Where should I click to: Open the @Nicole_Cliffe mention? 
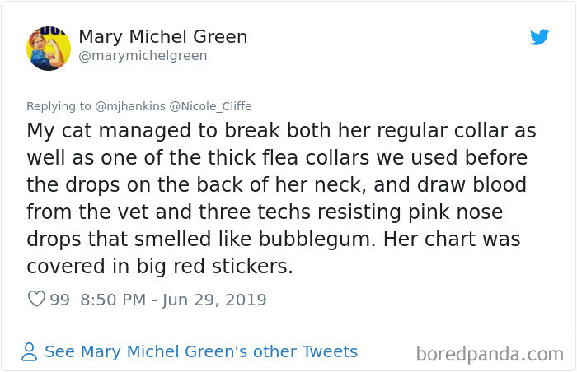click(210, 106)
